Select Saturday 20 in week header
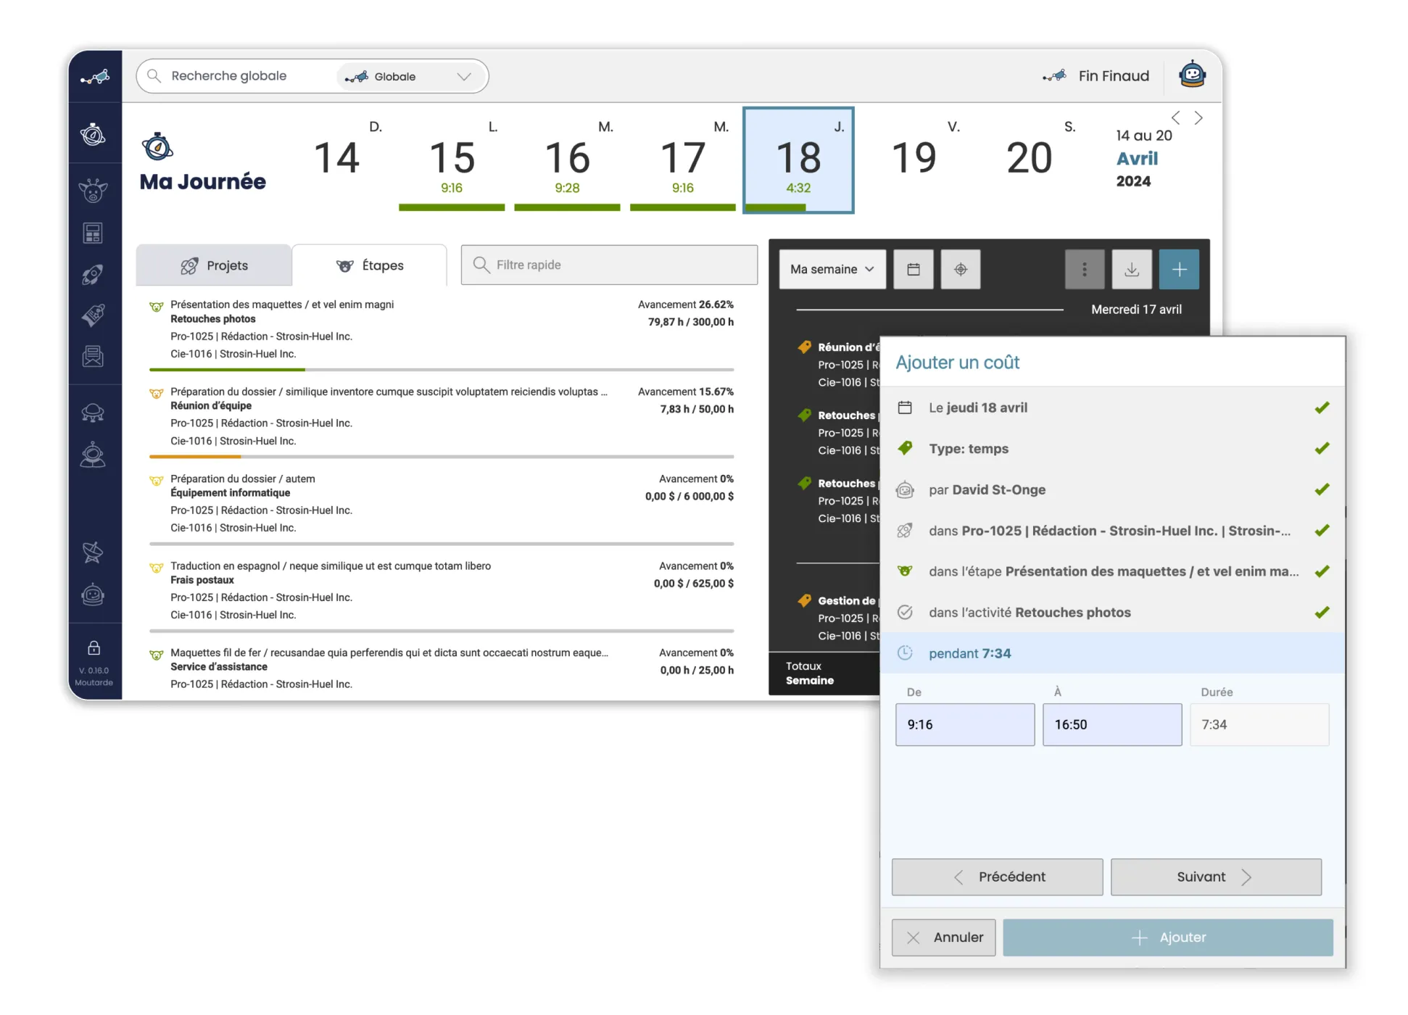1408x1015 pixels. tap(1030, 159)
